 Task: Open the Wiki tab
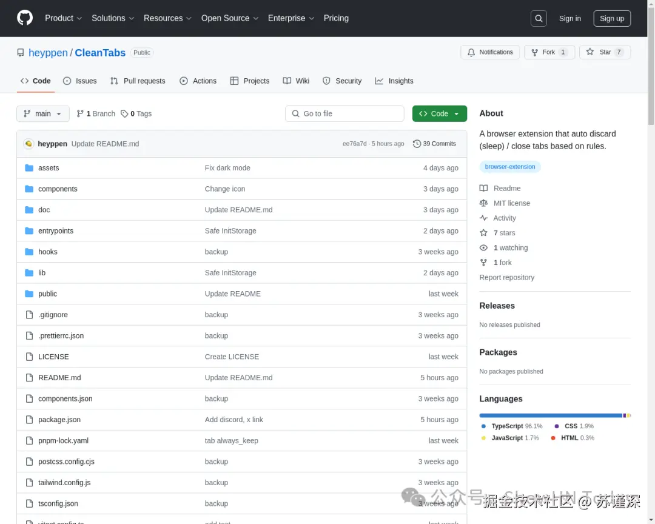(296, 81)
